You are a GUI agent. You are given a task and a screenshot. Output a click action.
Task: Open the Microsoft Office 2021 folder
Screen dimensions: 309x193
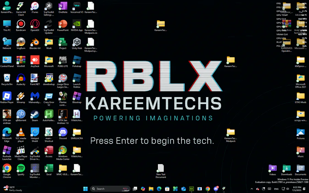pyautogui.click(x=300, y=81)
